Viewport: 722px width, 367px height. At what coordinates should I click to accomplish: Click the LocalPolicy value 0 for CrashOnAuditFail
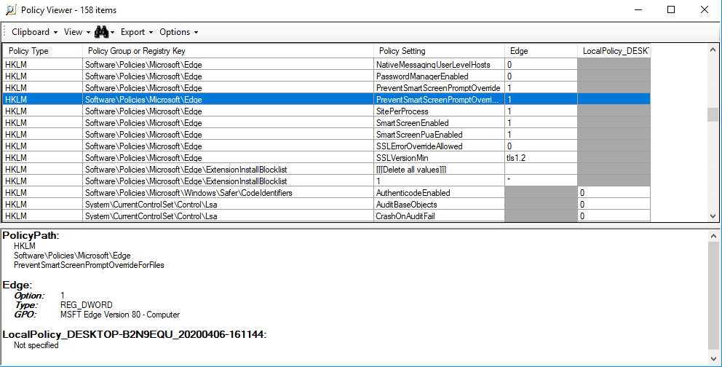[x=614, y=216]
